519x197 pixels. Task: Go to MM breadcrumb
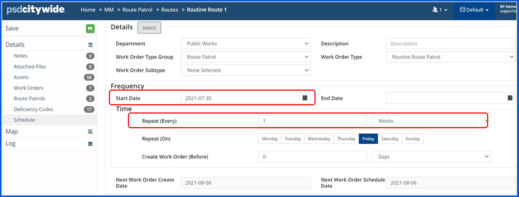click(x=109, y=10)
